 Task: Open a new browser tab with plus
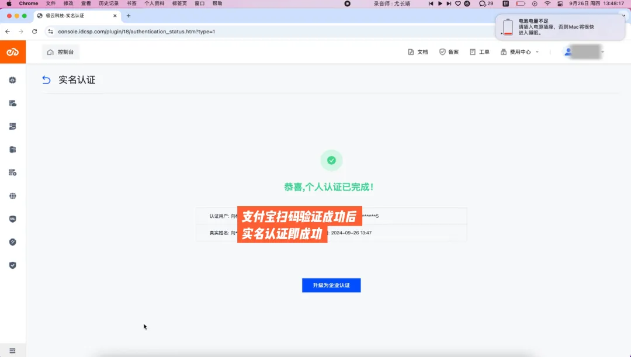pyautogui.click(x=129, y=16)
